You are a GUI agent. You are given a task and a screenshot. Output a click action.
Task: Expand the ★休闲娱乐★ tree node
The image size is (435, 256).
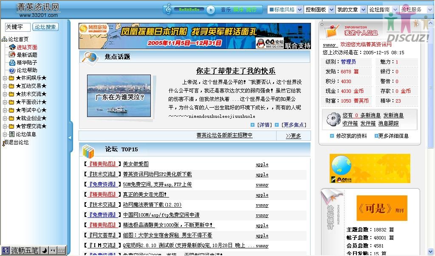(x=5, y=78)
